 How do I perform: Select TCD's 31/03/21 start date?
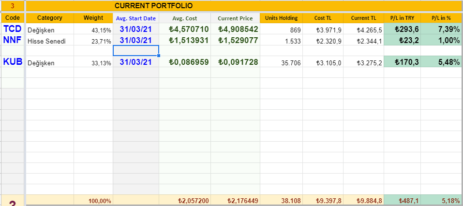tap(136, 29)
